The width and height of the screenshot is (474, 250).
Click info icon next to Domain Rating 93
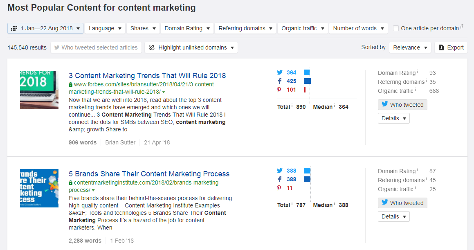(x=418, y=71)
